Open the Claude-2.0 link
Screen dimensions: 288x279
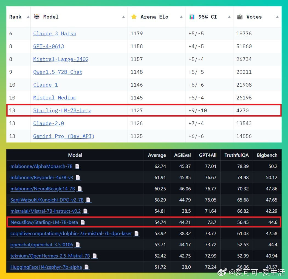[x=49, y=123]
